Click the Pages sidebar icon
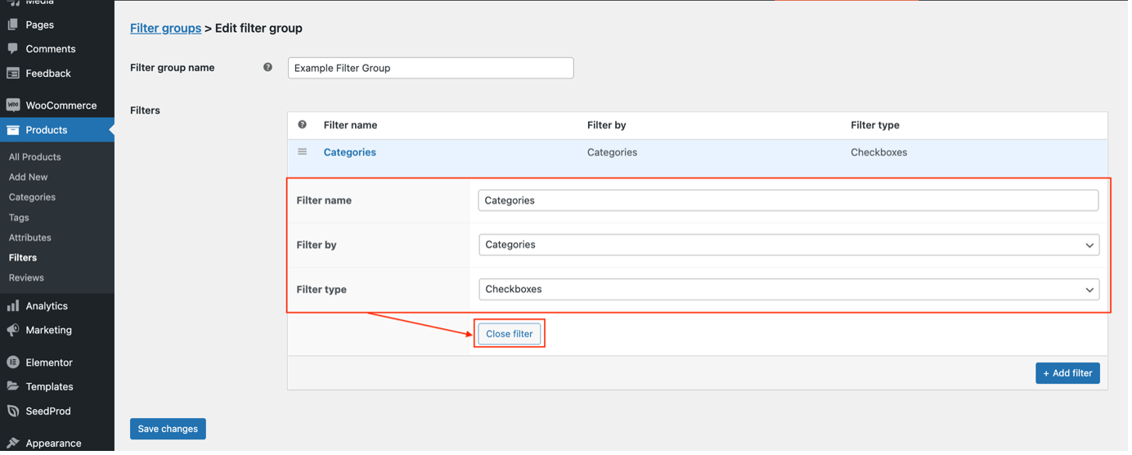1132x455 pixels. click(x=13, y=25)
